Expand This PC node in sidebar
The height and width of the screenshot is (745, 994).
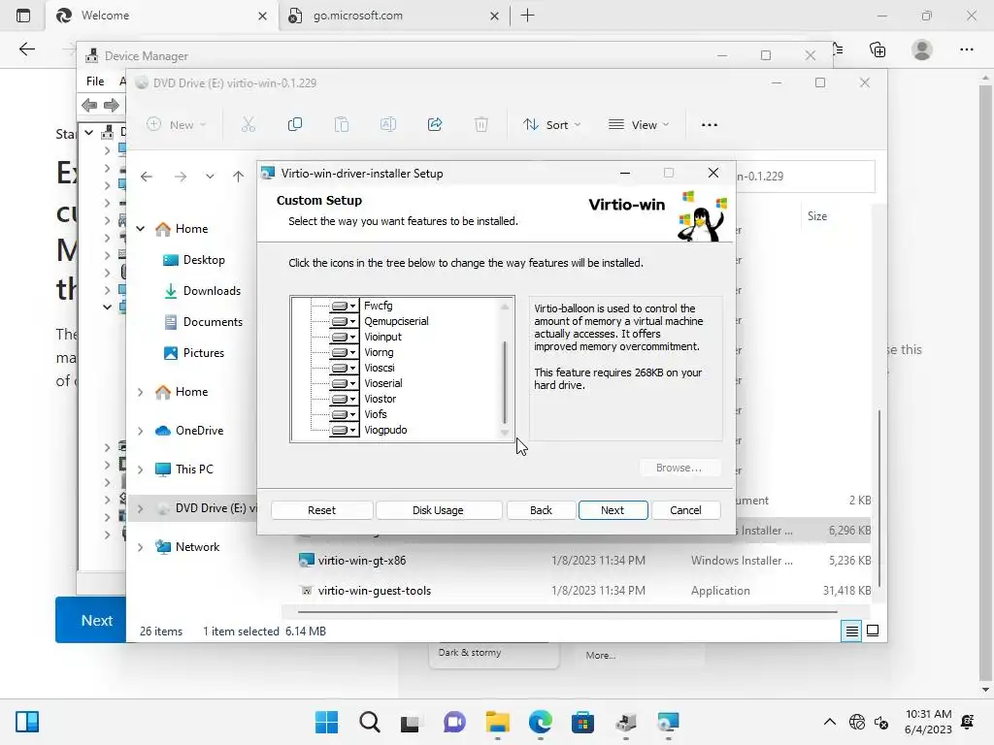click(140, 470)
